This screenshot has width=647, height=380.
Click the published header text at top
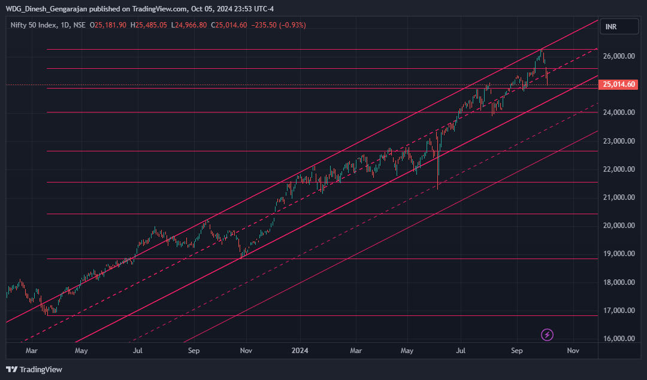click(x=140, y=8)
